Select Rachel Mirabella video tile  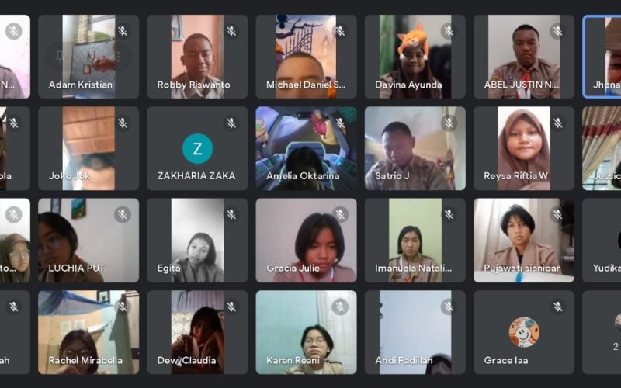[x=88, y=332]
